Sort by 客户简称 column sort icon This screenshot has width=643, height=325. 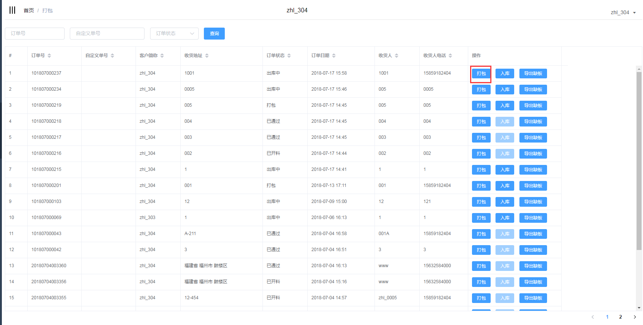[x=162, y=56]
